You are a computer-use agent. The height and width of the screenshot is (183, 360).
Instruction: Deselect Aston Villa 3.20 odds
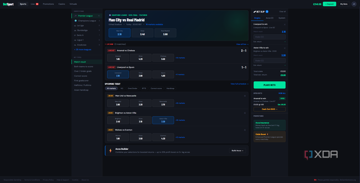[x=163, y=120]
